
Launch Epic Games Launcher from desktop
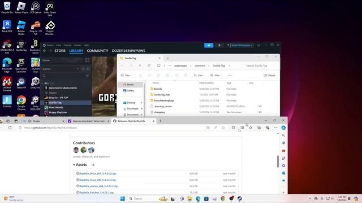21,65
